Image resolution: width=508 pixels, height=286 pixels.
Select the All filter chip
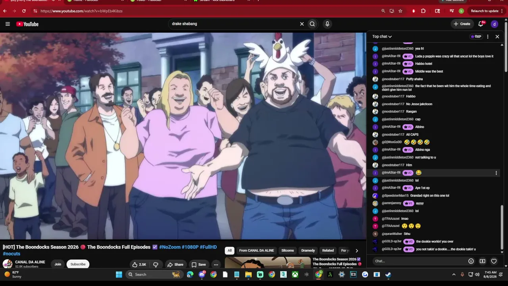[229, 251]
